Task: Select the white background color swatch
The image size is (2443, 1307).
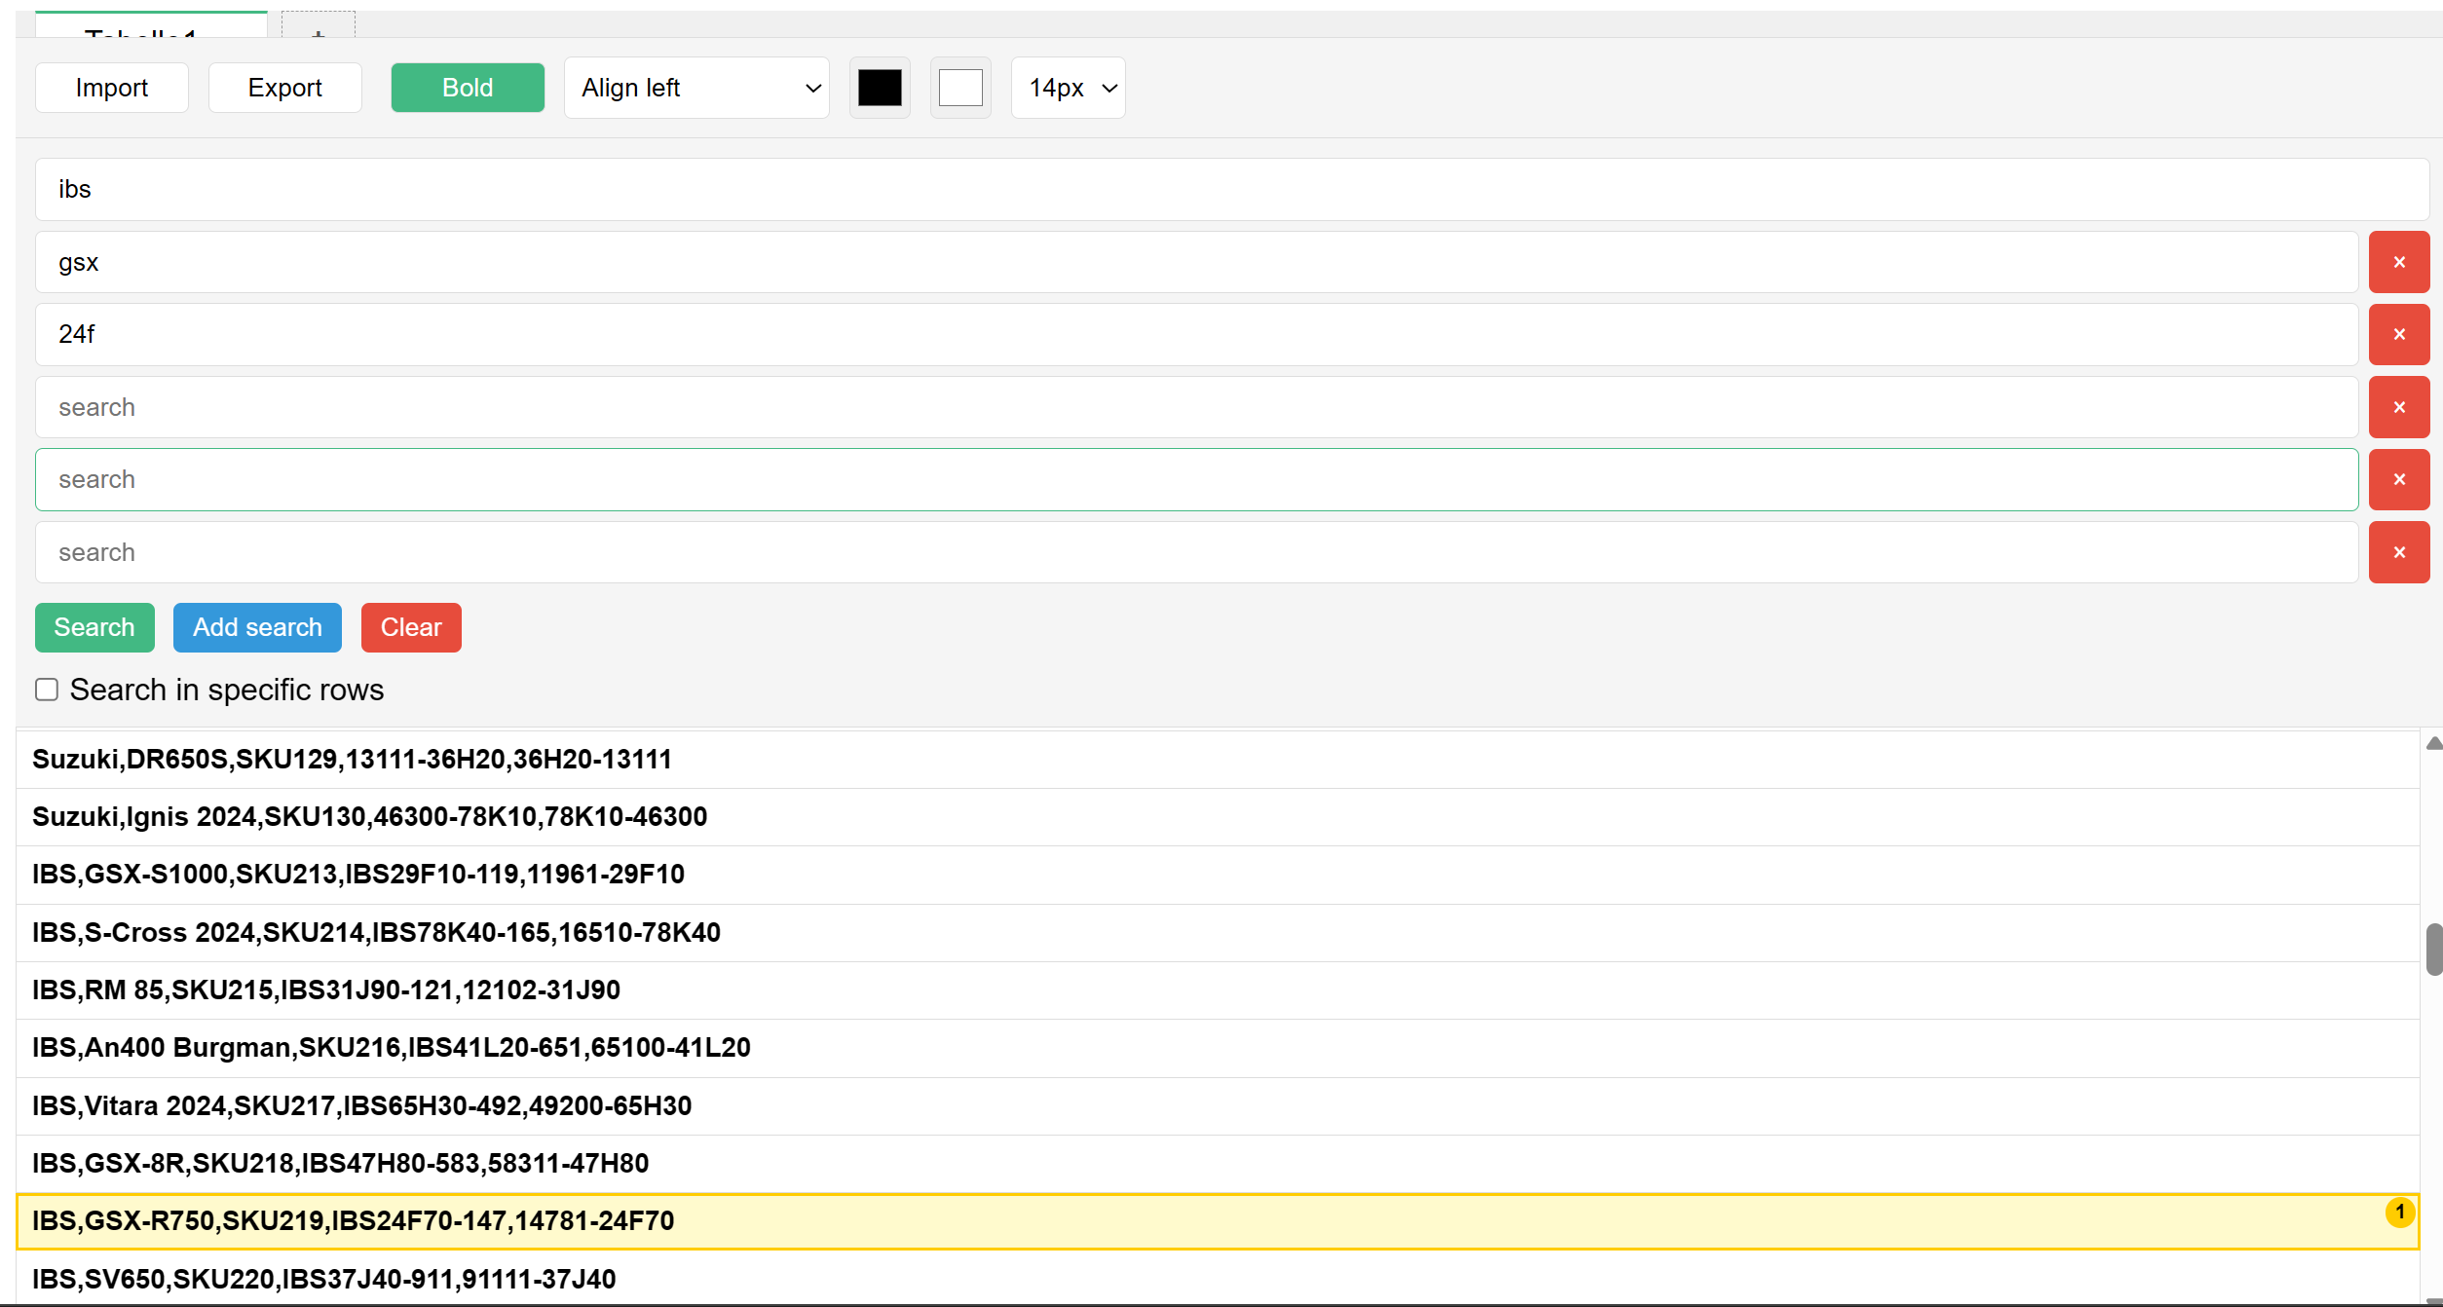Action: (960, 87)
